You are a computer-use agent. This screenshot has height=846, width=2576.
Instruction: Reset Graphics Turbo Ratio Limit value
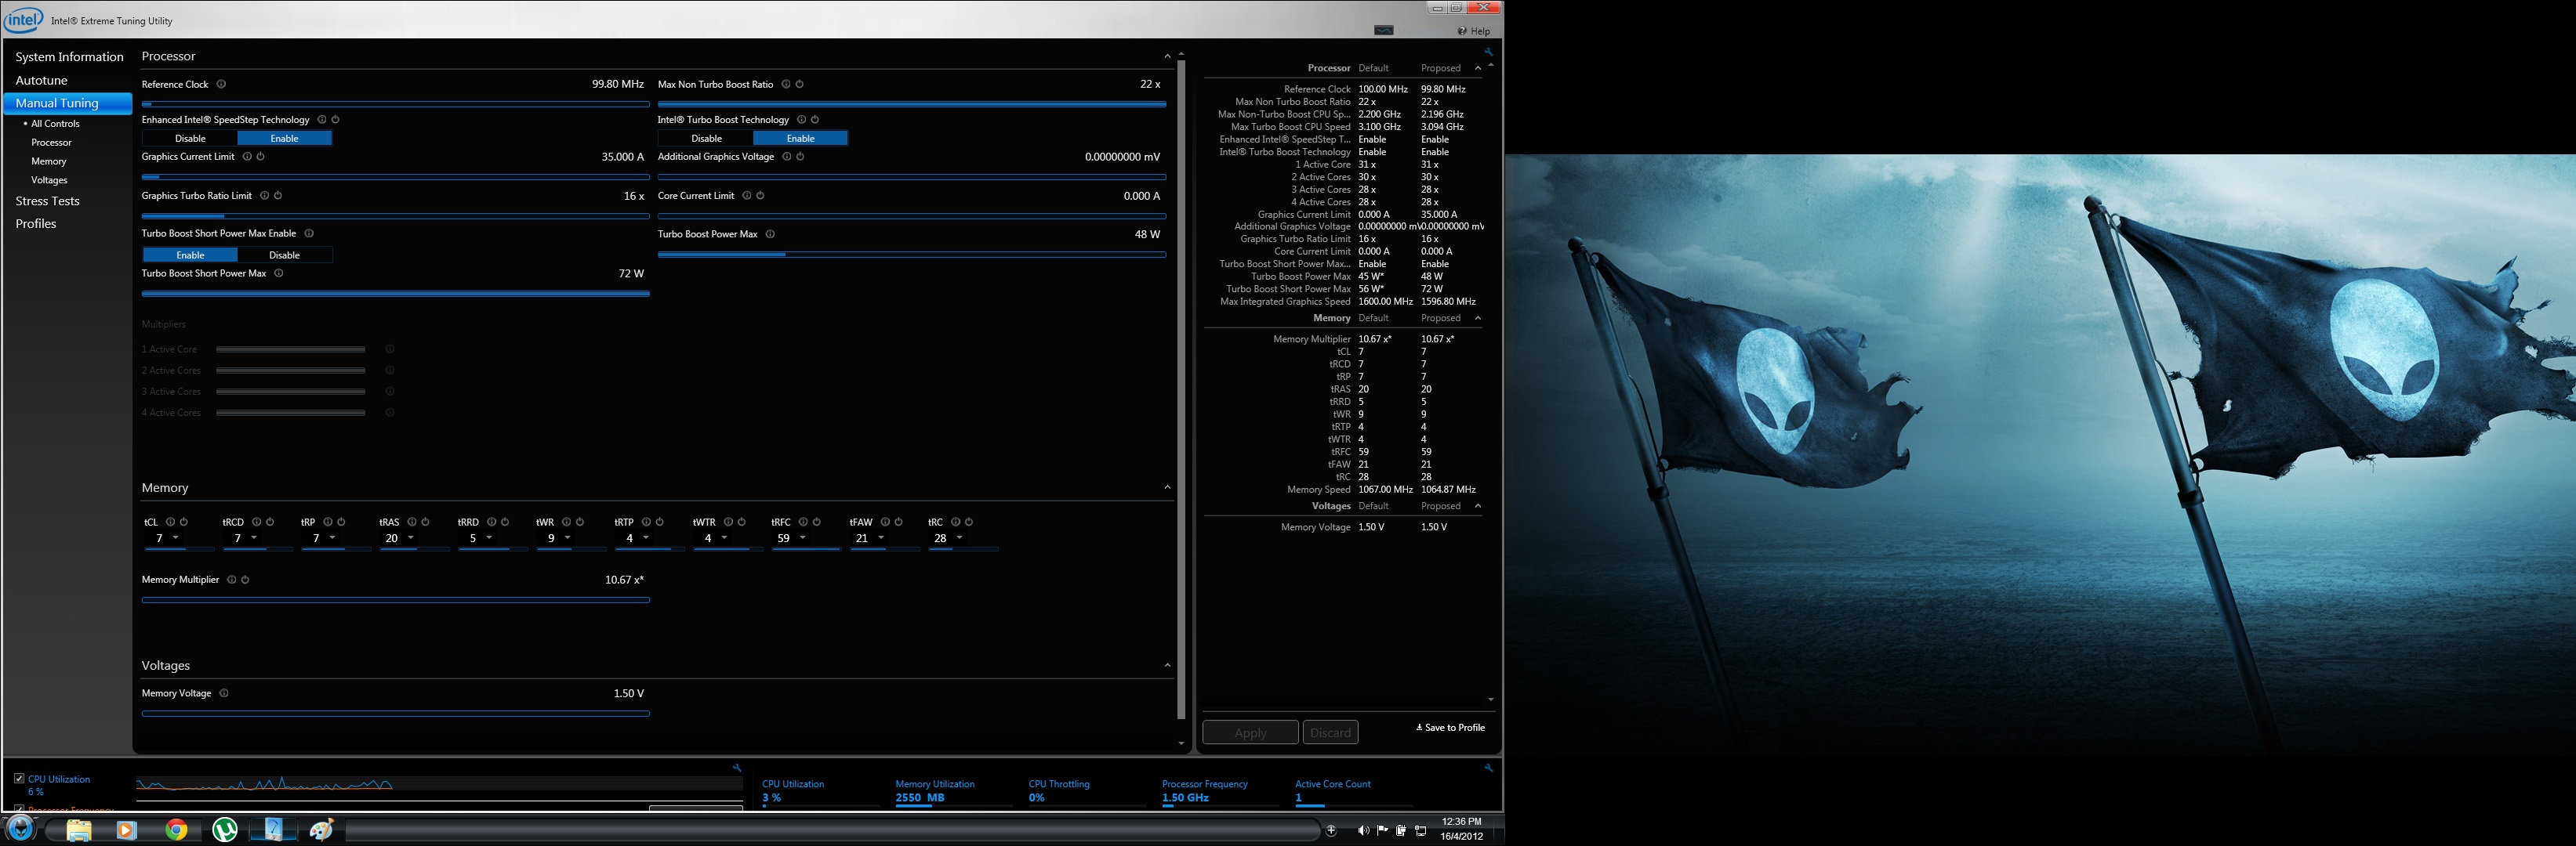coord(278,196)
